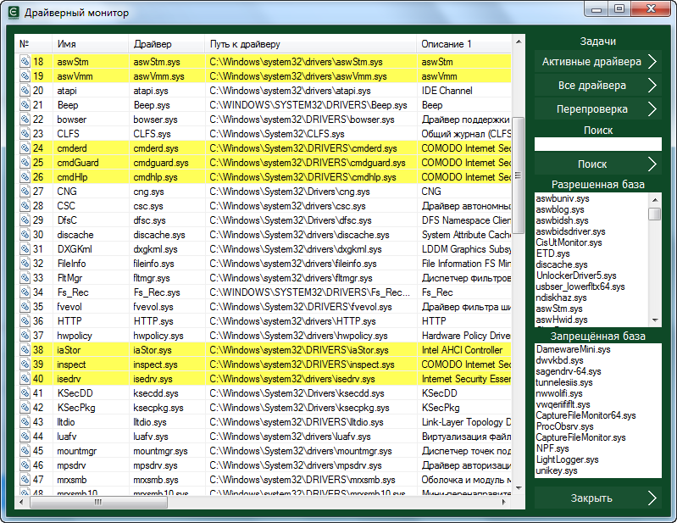Viewport: 677px width, 523px height.
Task: Select DamewareMini.sys in the forbidden list
Action: click(571, 349)
